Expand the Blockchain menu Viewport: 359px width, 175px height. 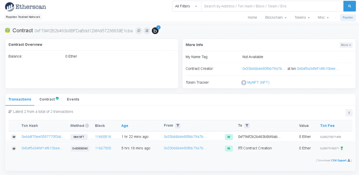276,17
